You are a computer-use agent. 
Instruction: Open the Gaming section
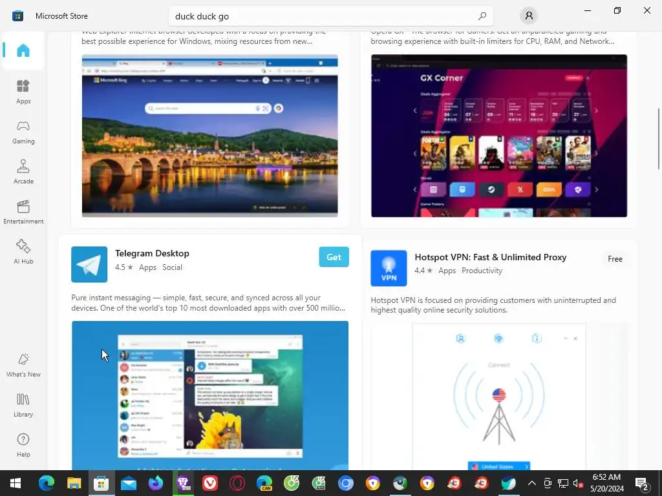coord(23,132)
